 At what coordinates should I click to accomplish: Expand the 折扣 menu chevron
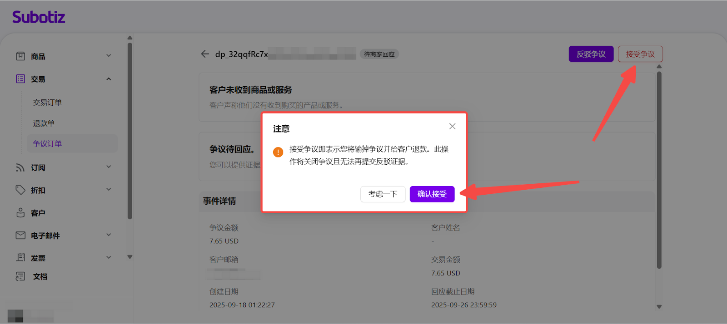[x=109, y=190]
